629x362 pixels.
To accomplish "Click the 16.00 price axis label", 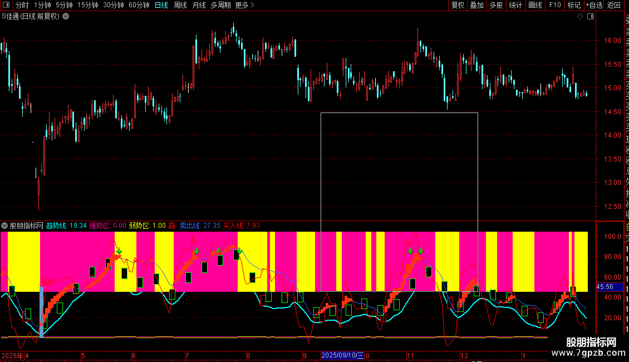I will pos(612,41).
